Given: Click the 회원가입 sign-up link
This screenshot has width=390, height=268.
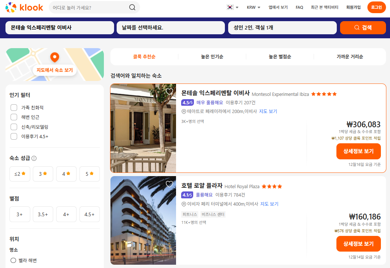Looking at the screenshot, I should pyautogui.click(x=354, y=7).
